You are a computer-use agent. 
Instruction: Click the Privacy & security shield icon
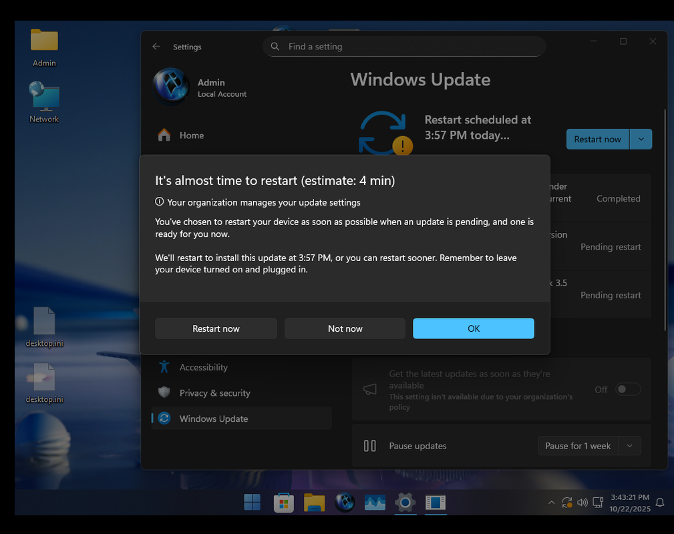click(164, 392)
